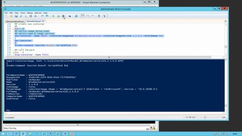Click the Get-Container line 125
Image resolution: width=242 pixels, height=136 pixels.
click(x=23, y=40)
